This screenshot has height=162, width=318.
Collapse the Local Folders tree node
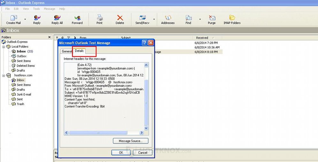pos(4,47)
